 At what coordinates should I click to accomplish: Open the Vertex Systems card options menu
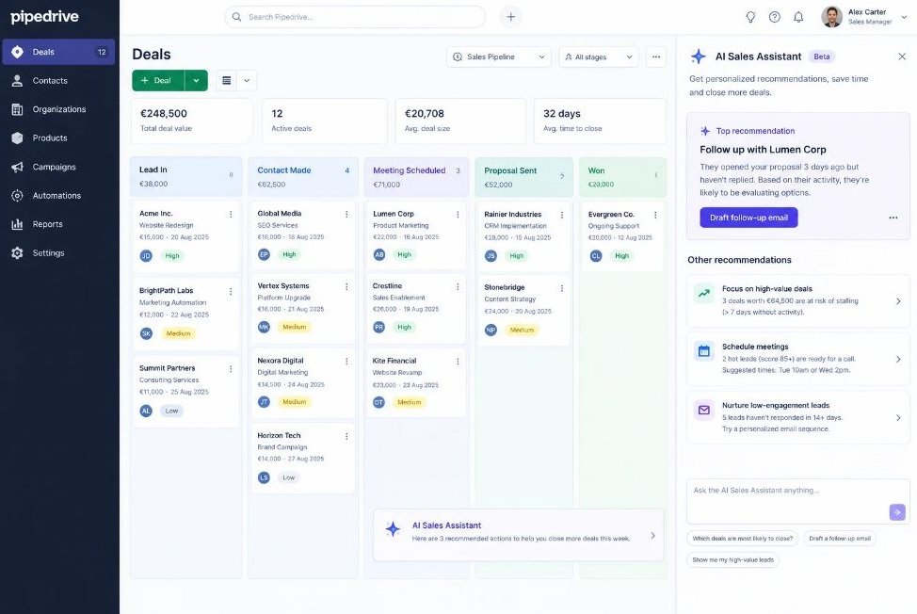[x=346, y=286]
